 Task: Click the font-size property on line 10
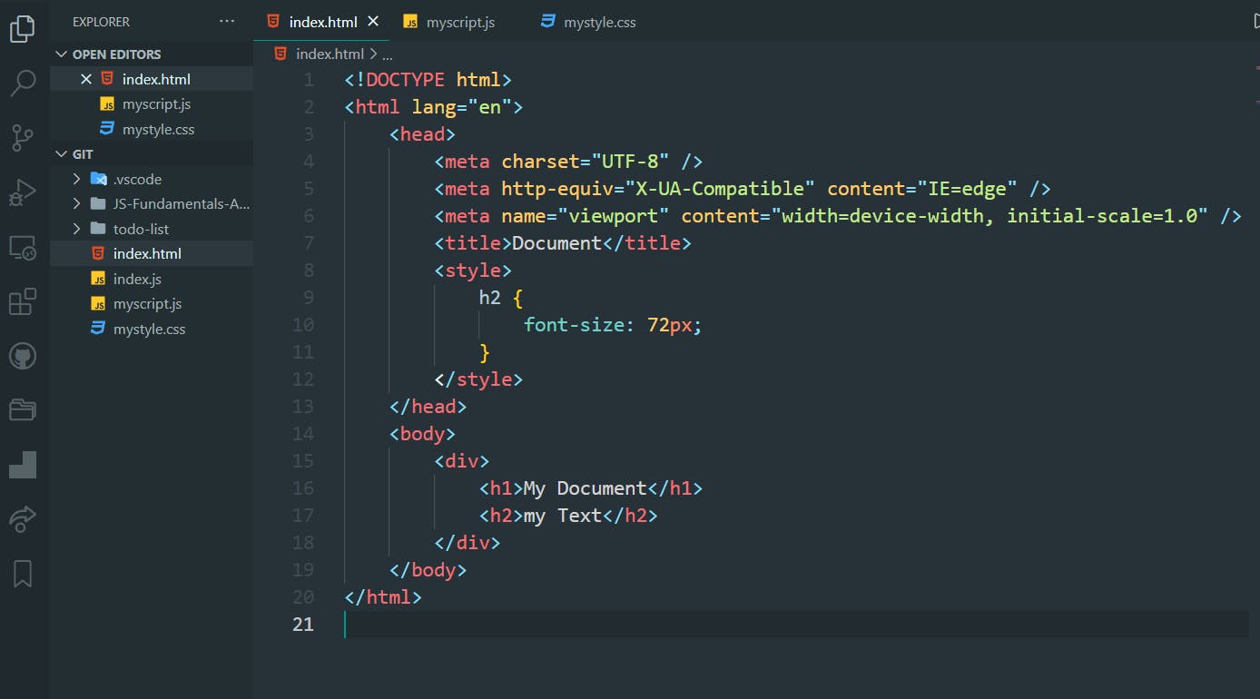[574, 325]
